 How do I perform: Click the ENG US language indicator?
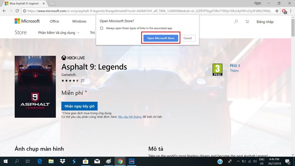(x=261, y=162)
